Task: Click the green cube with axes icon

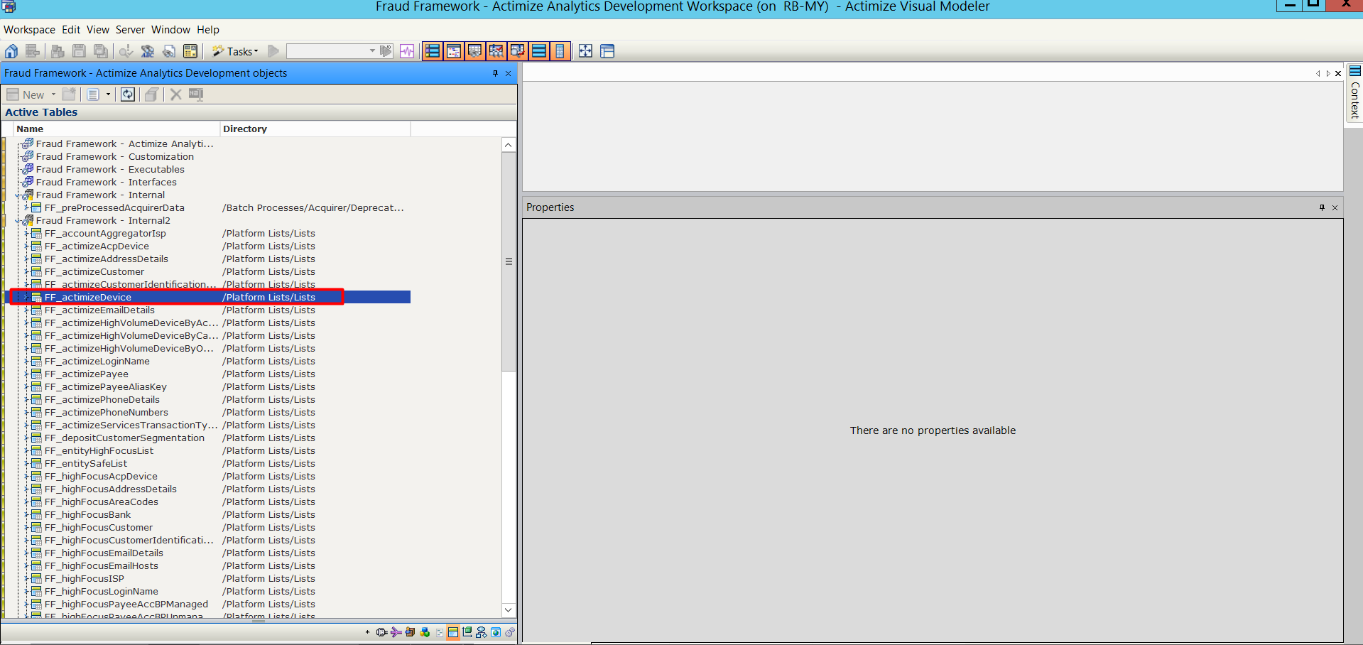Action: (x=467, y=632)
